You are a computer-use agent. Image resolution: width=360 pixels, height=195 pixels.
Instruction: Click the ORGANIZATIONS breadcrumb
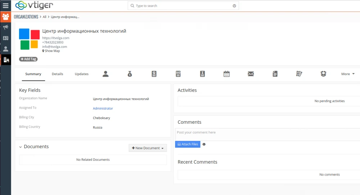pyautogui.click(x=26, y=17)
